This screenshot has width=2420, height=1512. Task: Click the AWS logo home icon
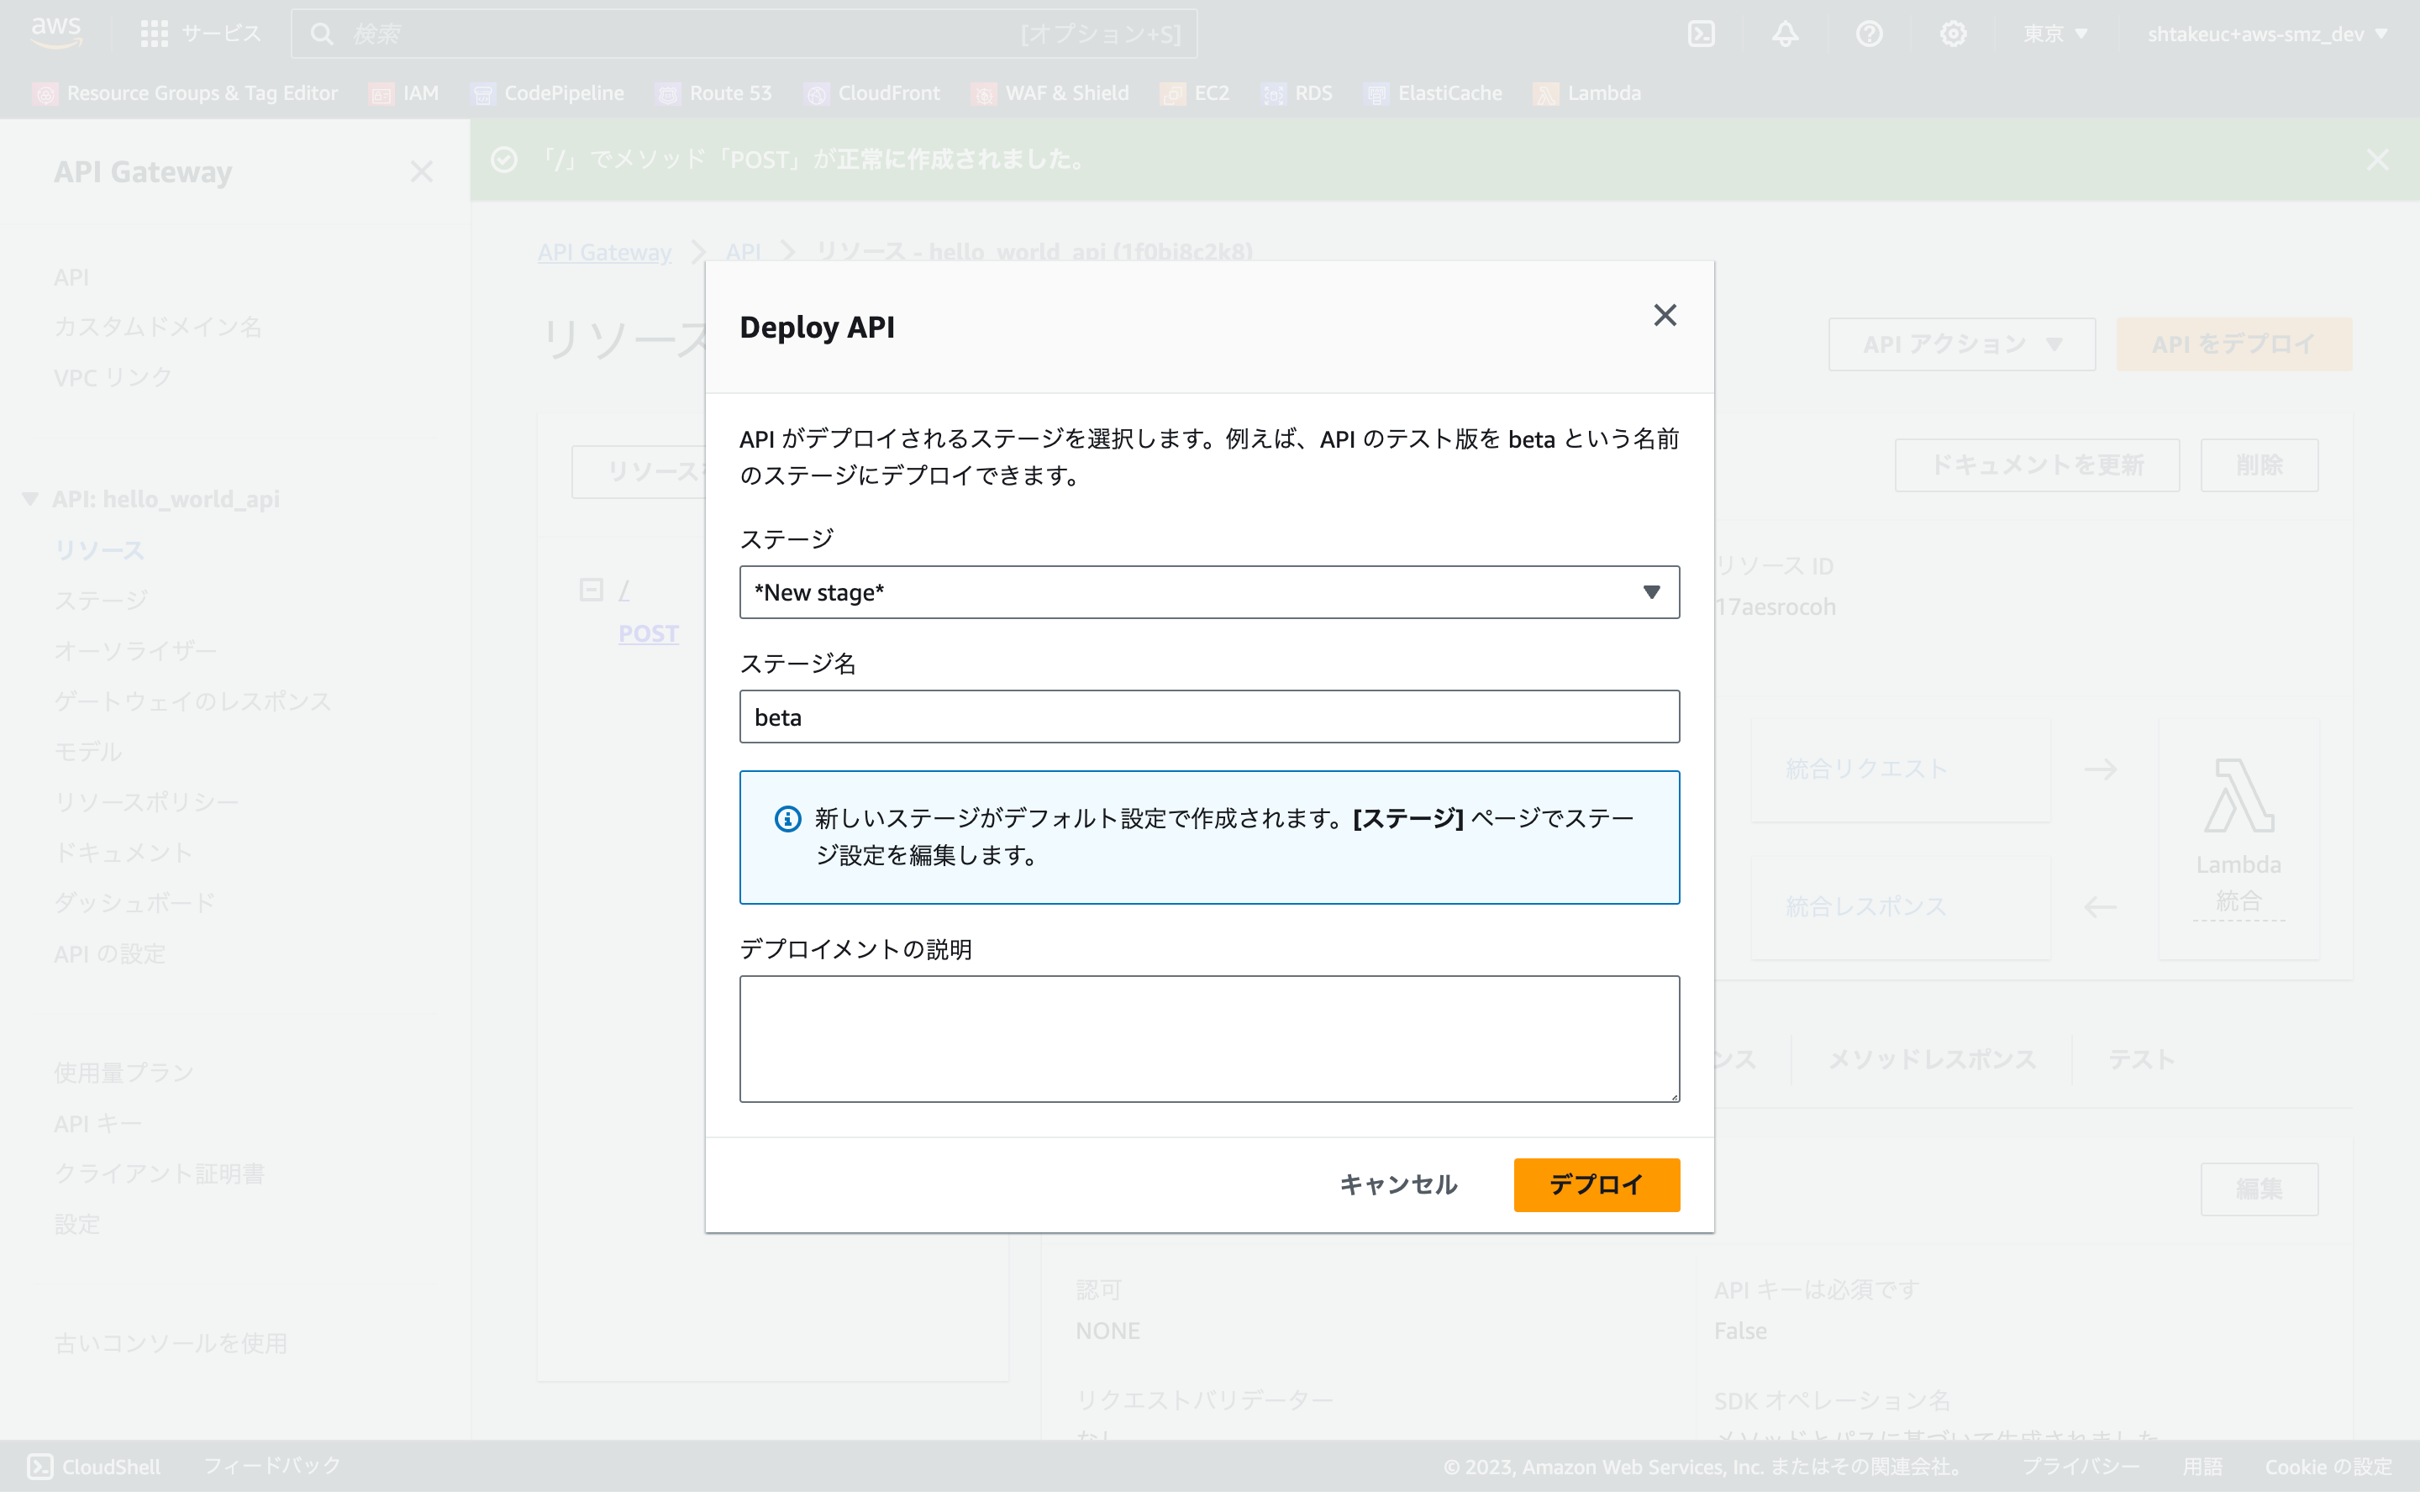56,33
